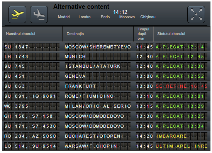The height and width of the screenshot is (153, 212).
Task: Click the 14:12 clock display
Action: (x=120, y=12)
